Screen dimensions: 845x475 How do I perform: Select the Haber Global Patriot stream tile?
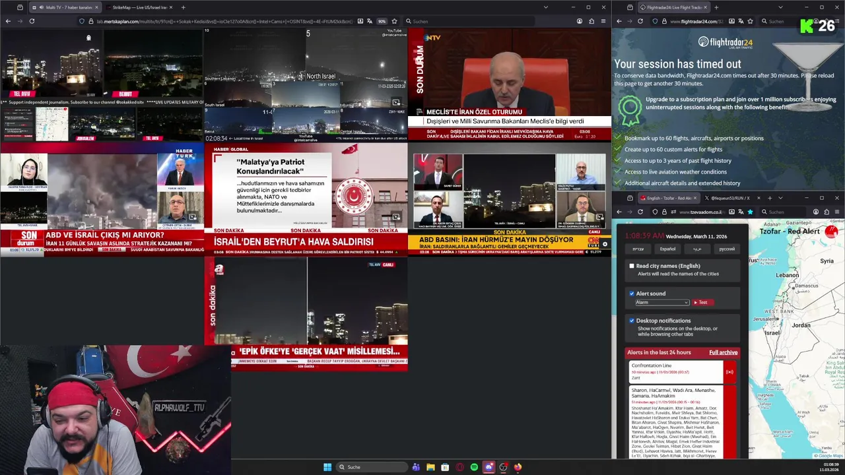click(x=306, y=199)
